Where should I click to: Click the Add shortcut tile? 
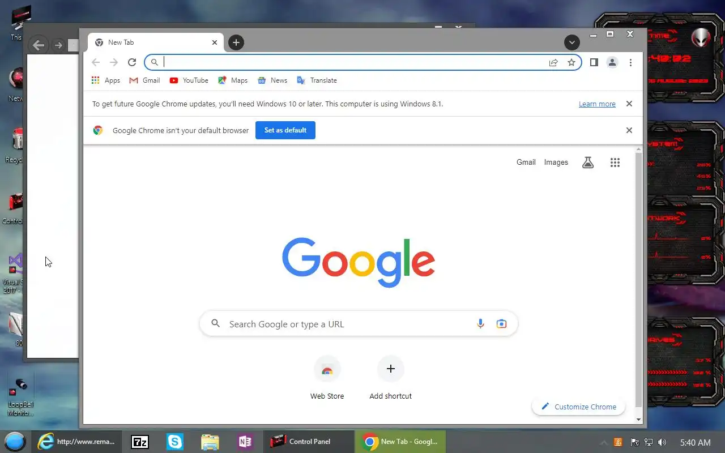tap(390, 378)
